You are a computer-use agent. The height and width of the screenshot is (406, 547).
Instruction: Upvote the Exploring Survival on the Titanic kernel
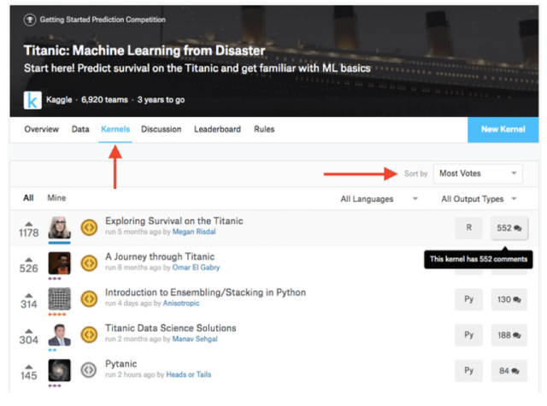[x=29, y=224]
